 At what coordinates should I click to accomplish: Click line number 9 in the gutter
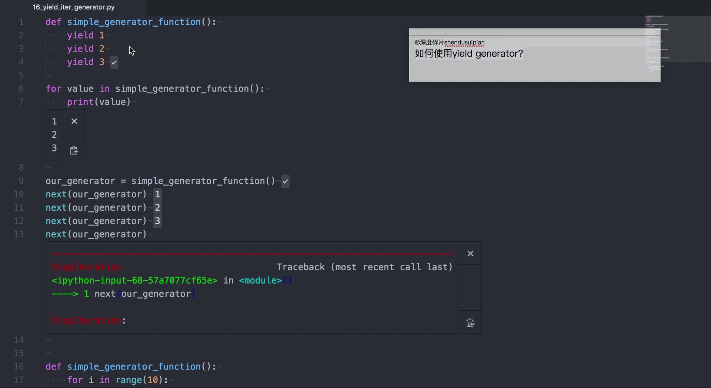(x=21, y=181)
